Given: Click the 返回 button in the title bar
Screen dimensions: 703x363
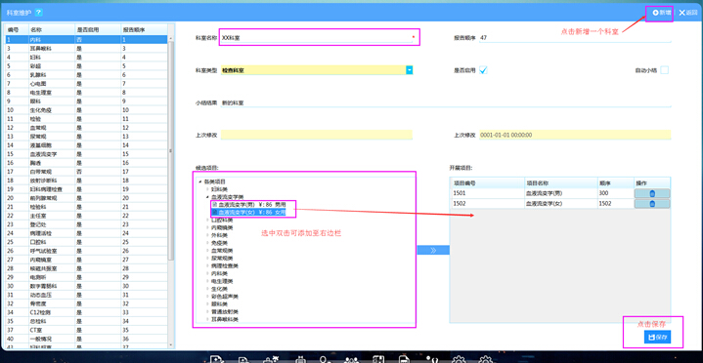Looking at the screenshot, I should (688, 13).
